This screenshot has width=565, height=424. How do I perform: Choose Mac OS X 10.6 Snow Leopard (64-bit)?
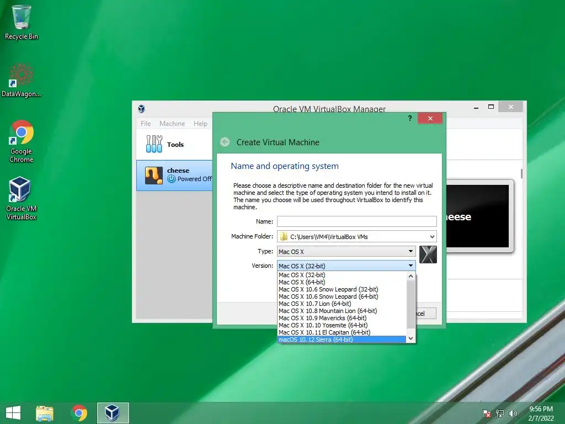coord(342,296)
